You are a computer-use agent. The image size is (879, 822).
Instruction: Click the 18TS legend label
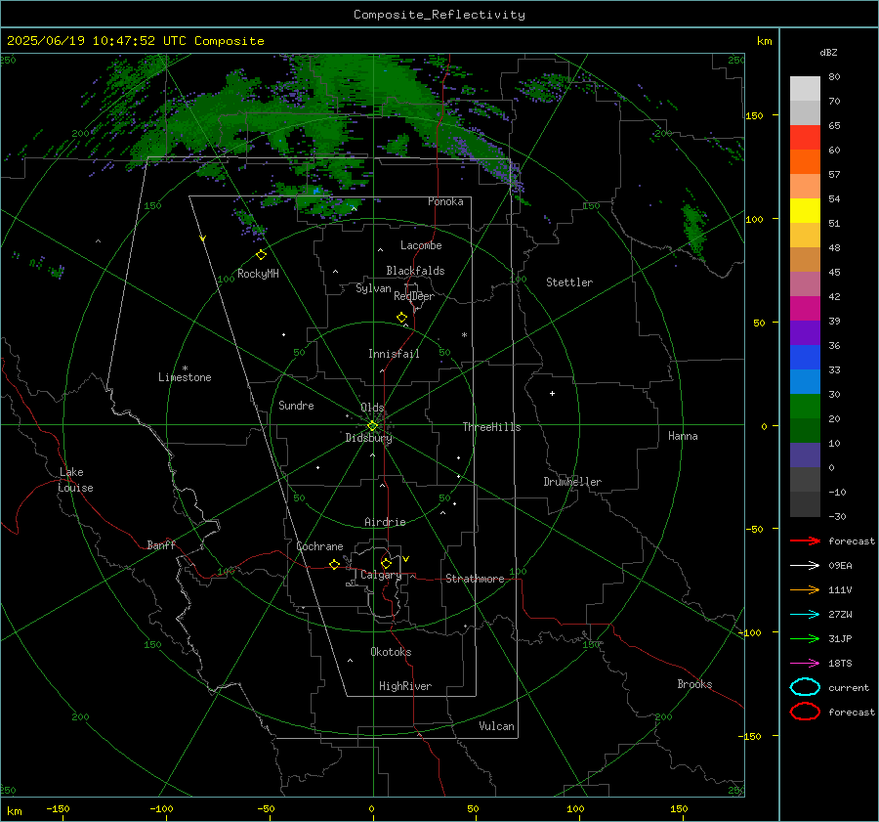pos(840,664)
